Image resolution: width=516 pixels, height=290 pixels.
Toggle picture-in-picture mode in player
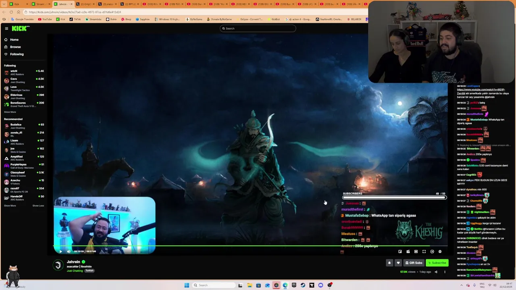(400, 251)
